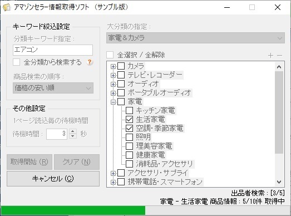Click the plus expand-all icon above tree
This screenshot has width=291, height=216.
point(270,55)
